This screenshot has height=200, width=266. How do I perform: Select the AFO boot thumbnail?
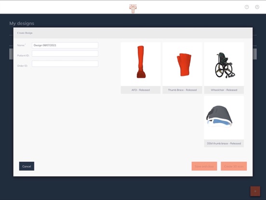[141, 64]
